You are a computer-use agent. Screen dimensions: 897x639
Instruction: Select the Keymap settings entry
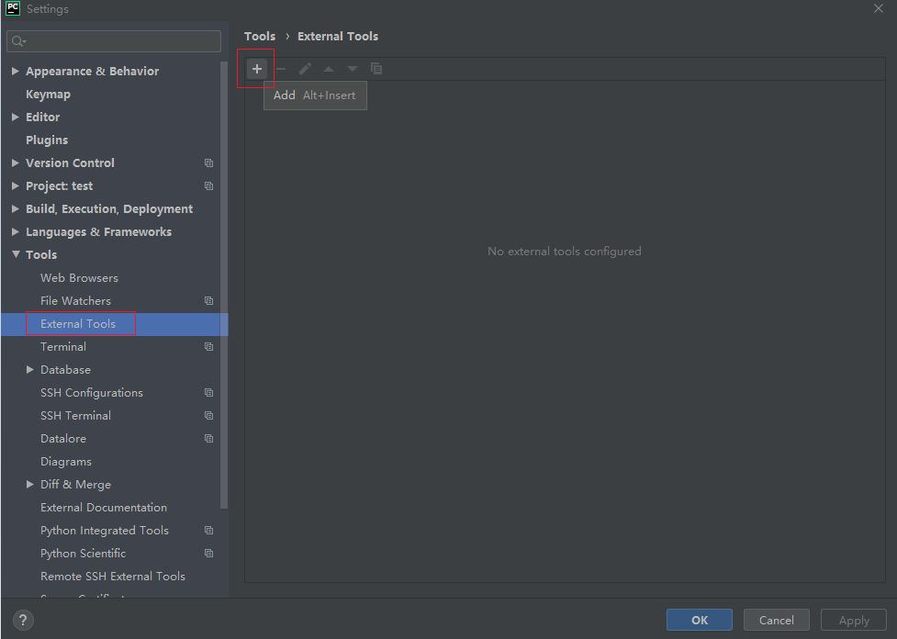pyautogui.click(x=48, y=94)
